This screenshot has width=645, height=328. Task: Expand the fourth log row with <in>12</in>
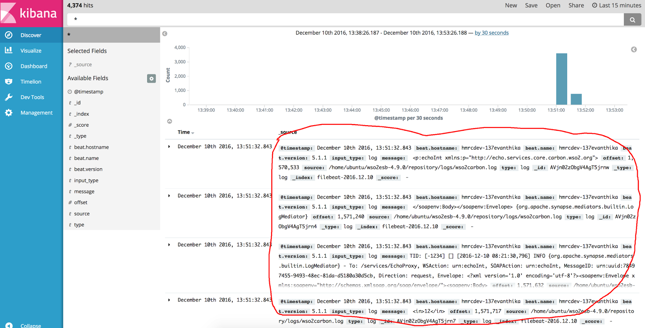[x=169, y=300]
